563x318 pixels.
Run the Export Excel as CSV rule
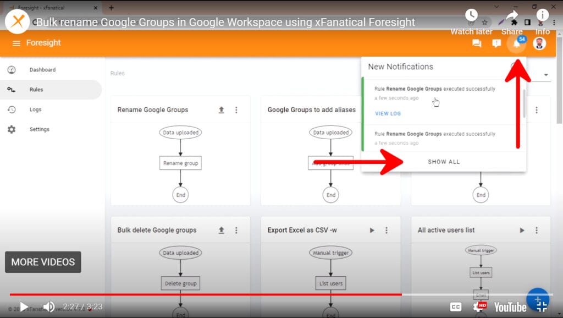pyautogui.click(x=372, y=230)
